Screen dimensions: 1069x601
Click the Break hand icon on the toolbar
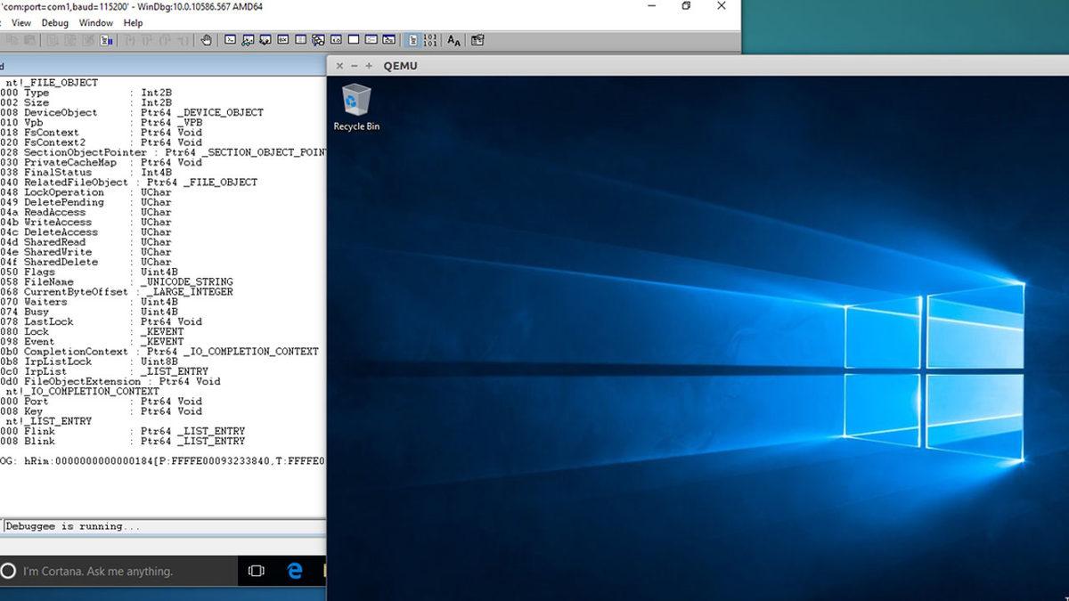pos(207,40)
